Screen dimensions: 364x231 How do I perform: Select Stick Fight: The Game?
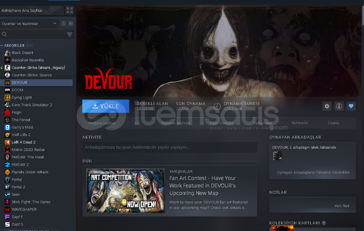pos(31,202)
